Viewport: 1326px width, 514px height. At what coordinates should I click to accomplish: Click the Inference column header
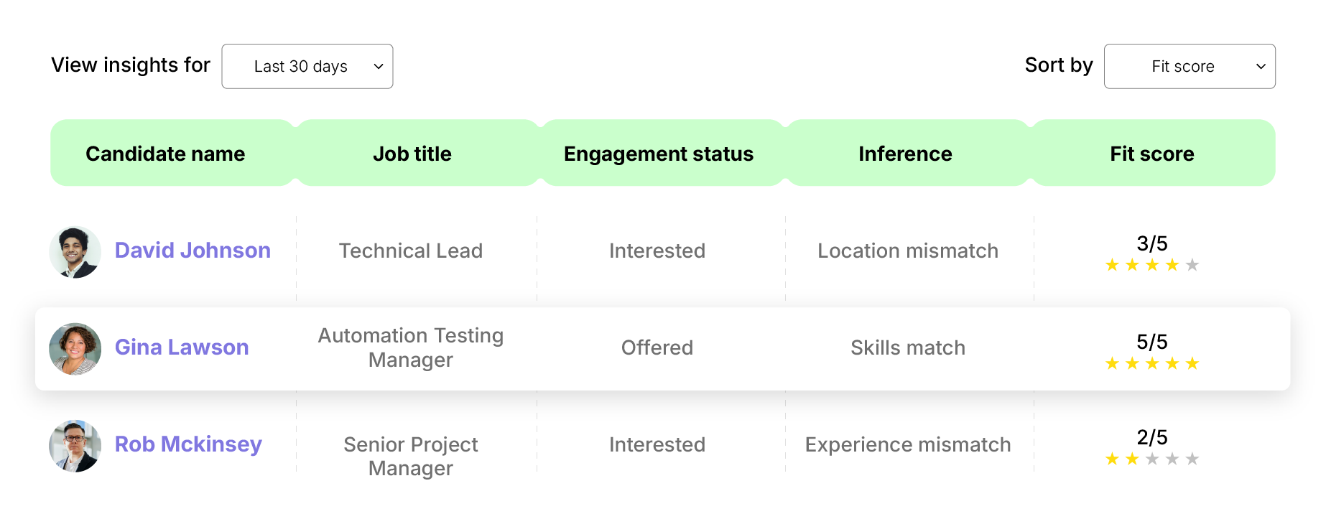905,153
